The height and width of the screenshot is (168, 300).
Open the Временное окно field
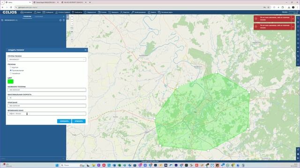click(47, 113)
